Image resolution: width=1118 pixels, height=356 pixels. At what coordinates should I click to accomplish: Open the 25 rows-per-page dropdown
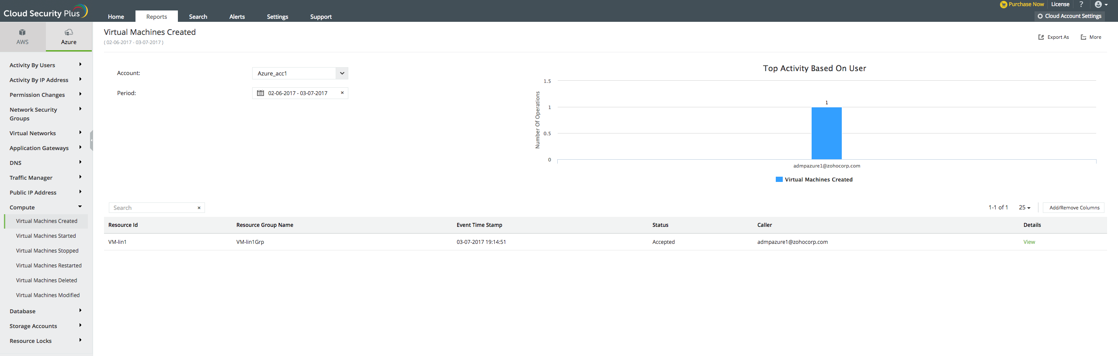1024,208
